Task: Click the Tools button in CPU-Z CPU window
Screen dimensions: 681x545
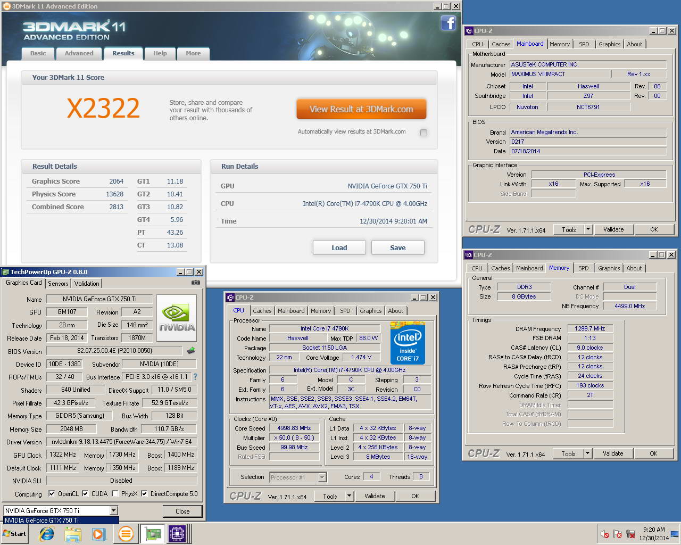Action: [x=330, y=496]
